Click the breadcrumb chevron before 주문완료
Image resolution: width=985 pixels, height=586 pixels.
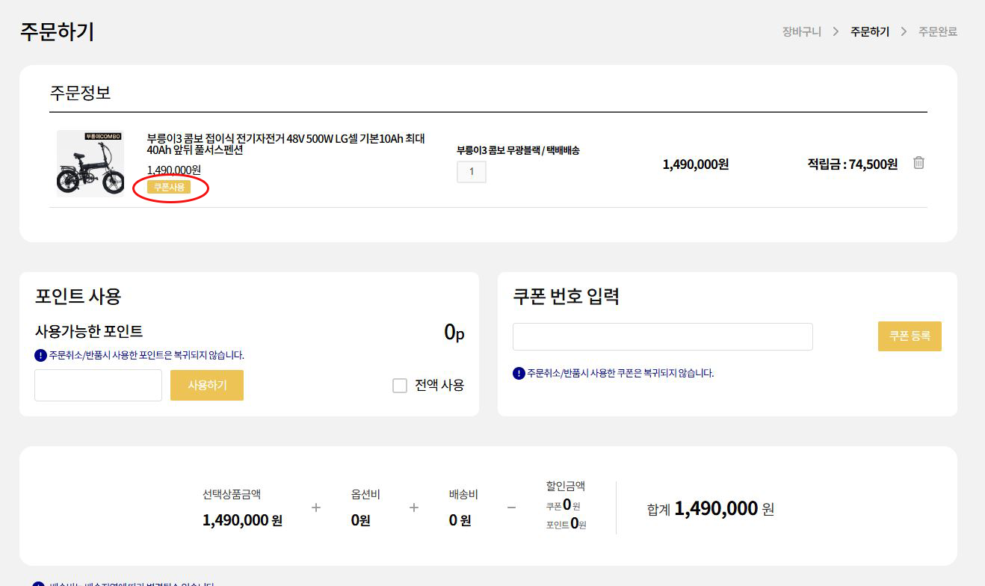pos(904,31)
